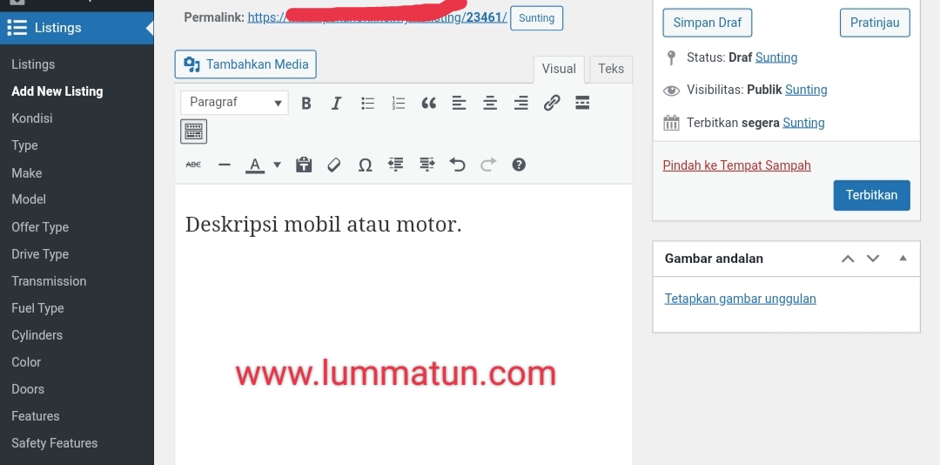Move Gambar andalan panel down
The height and width of the screenshot is (465, 940).
[x=873, y=259]
